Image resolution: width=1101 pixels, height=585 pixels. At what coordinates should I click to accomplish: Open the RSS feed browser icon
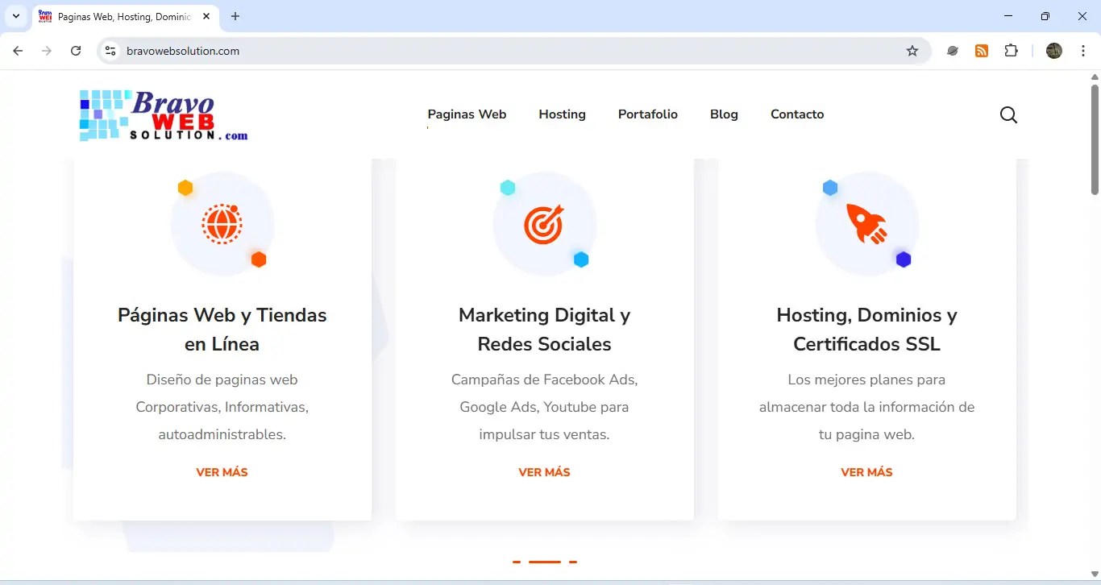(982, 50)
